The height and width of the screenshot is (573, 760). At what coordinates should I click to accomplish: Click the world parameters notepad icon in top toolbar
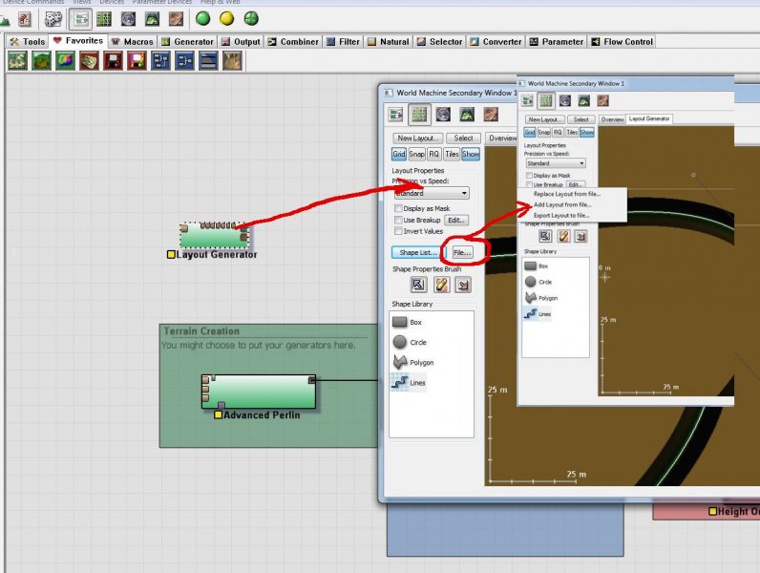tap(24, 19)
